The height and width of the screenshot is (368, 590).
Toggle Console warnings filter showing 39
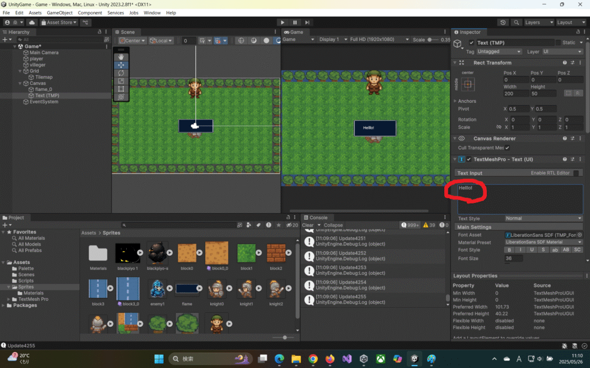pyautogui.click(x=429, y=225)
